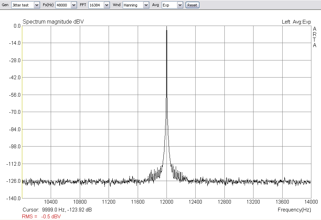
Task: Click the 13600 frequency axis label
Action: [282, 202]
